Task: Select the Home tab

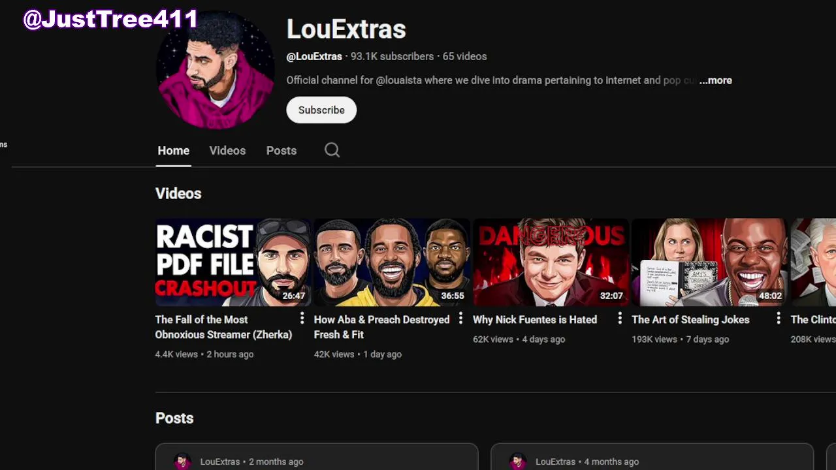Action: [173, 150]
